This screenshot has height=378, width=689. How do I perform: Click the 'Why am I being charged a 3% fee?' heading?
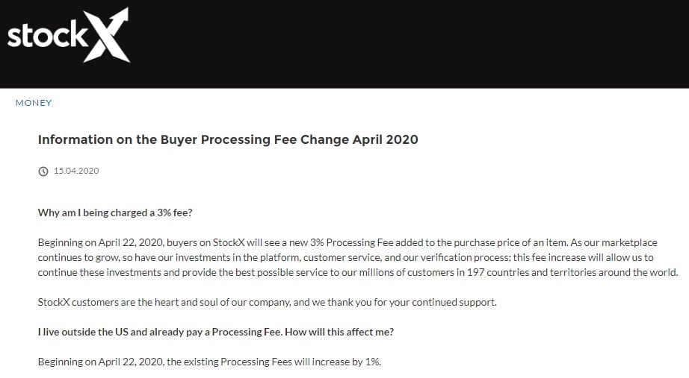(115, 212)
